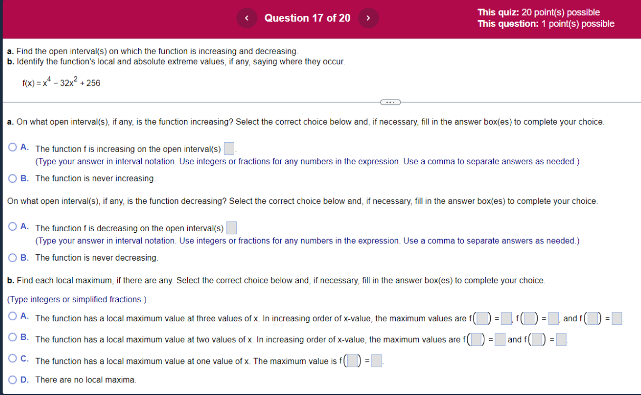Choose local maximum at one value option C
Image resolution: width=641 pixels, height=395 pixels.
pyautogui.click(x=13, y=359)
